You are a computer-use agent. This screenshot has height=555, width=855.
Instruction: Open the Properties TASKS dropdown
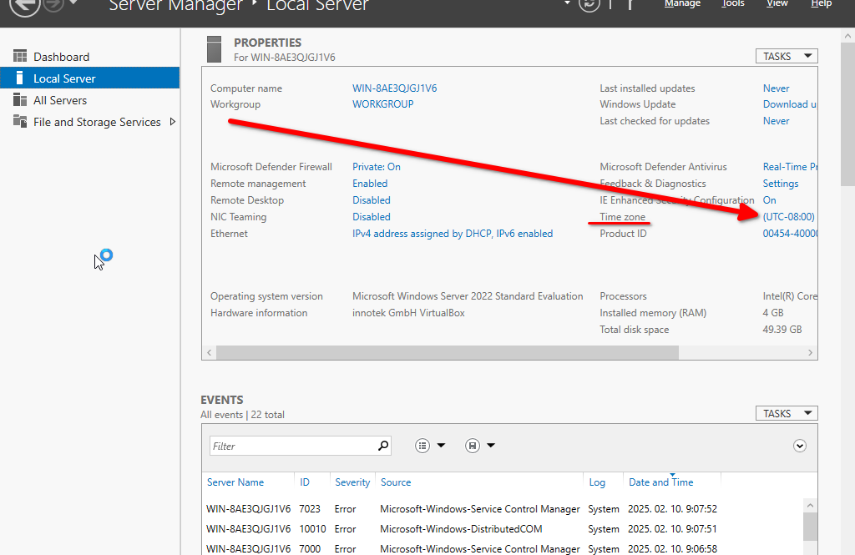pos(786,56)
